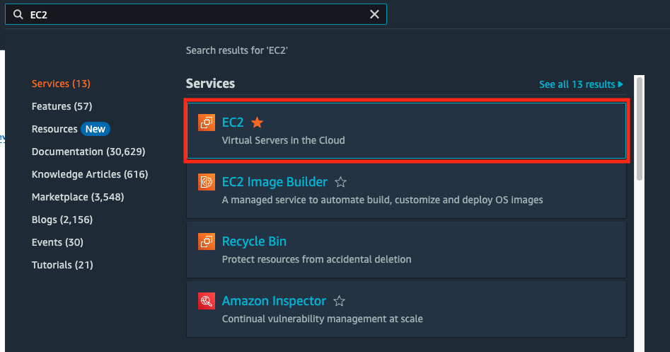
Task: Select Events (30) category
Action: tap(57, 242)
